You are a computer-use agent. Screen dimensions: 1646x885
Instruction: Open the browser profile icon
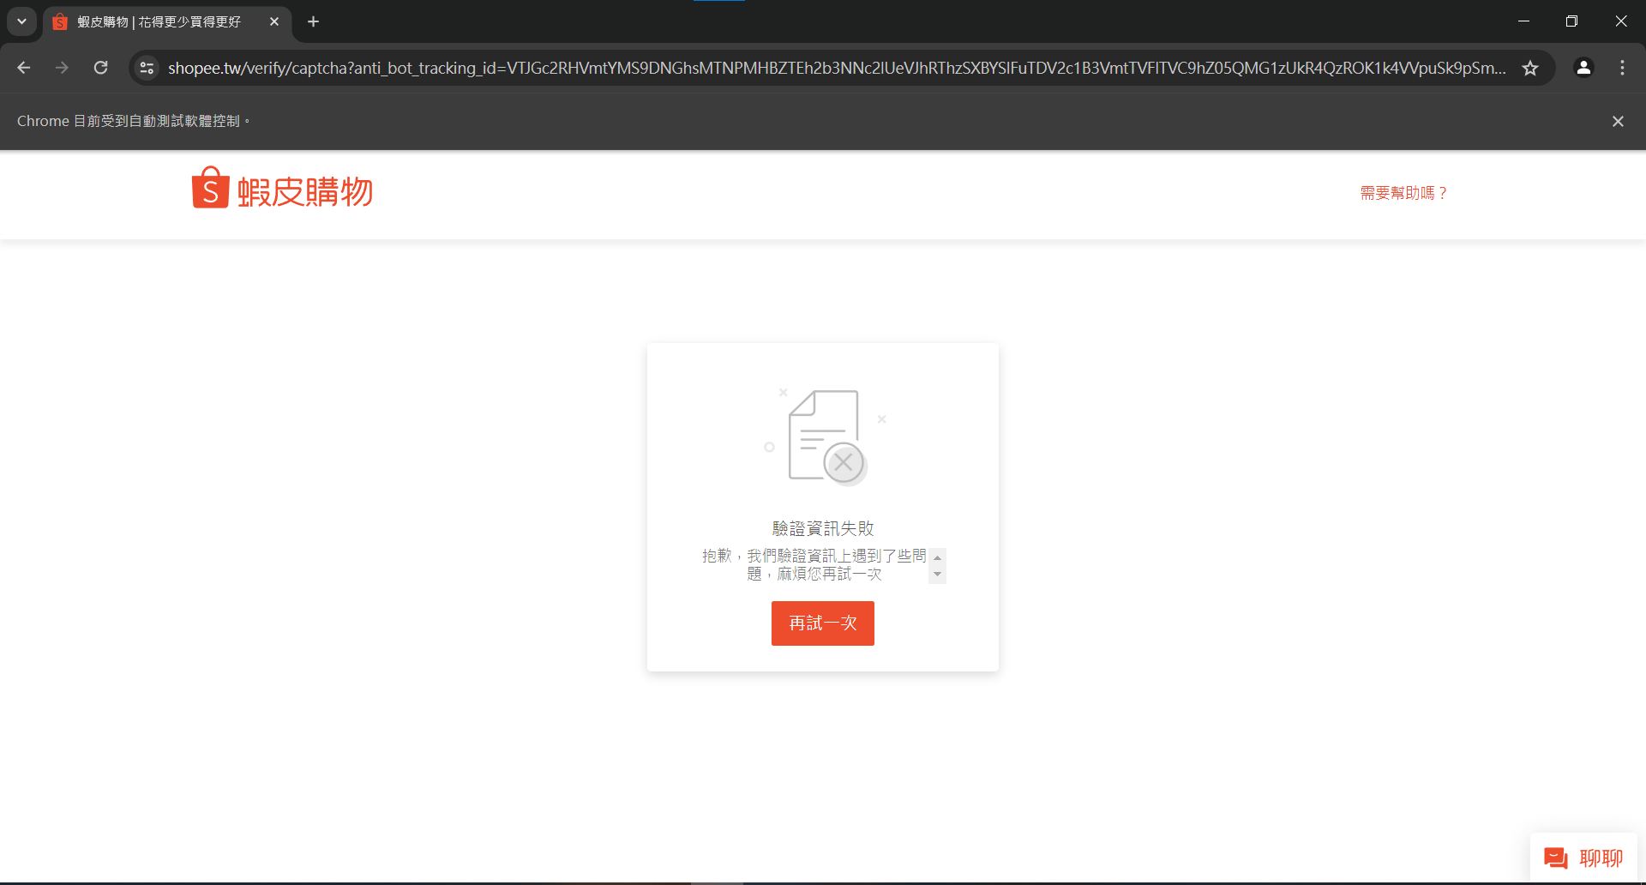(x=1583, y=68)
